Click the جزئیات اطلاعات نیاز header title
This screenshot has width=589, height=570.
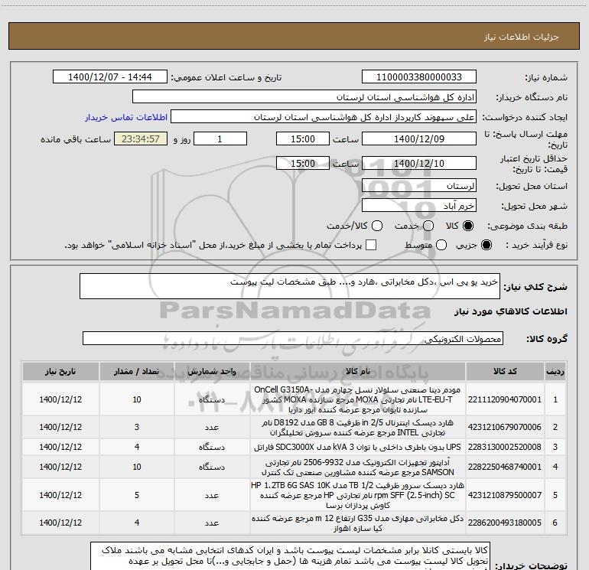[x=521, y=37]
